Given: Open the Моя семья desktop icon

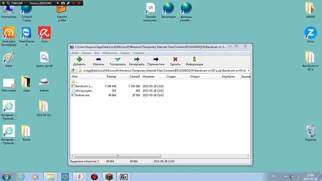Looking at the screenshot, I should pos(9,84).
